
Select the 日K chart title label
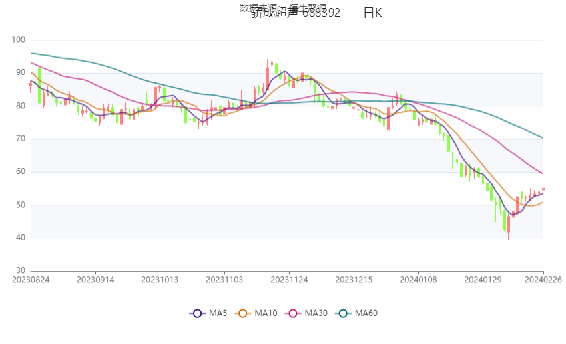click(372, 13)
